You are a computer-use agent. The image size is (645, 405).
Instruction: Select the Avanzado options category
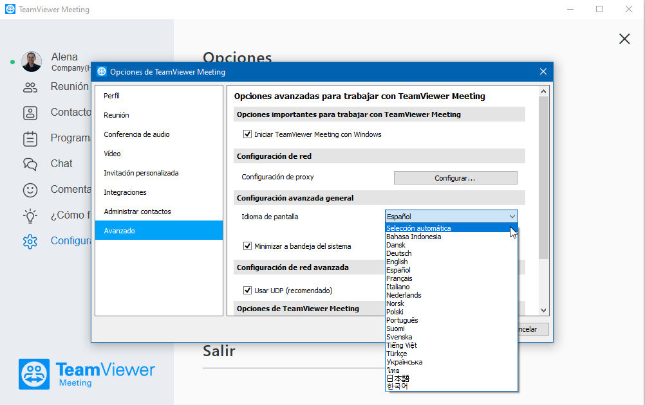(x=159, y=230)
